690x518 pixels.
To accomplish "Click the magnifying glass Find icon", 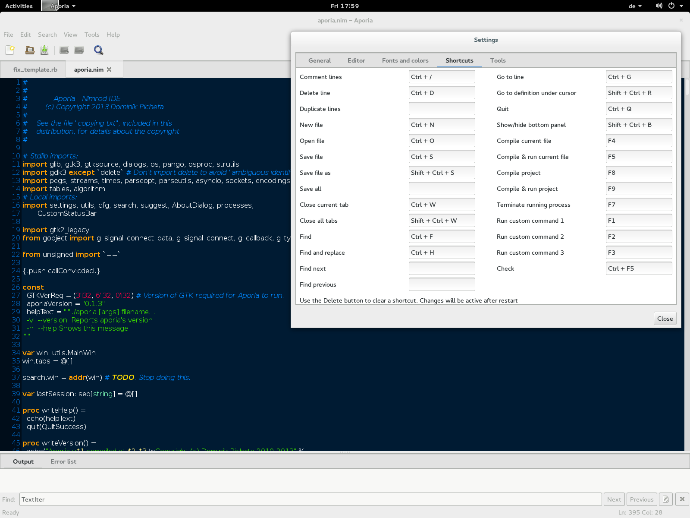I will pos(98,50).
